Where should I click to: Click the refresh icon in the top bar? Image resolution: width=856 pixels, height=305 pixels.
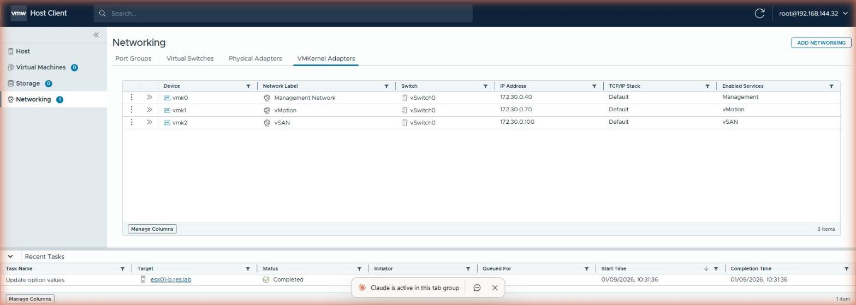[759, 13]
